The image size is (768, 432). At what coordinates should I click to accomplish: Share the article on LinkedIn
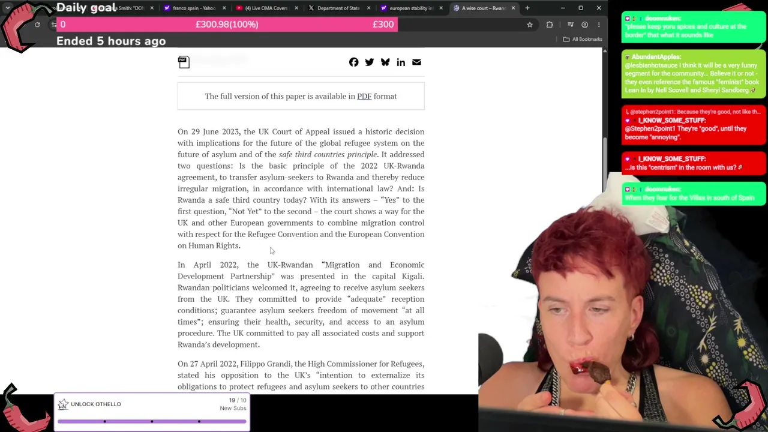(x=400, y=62)
